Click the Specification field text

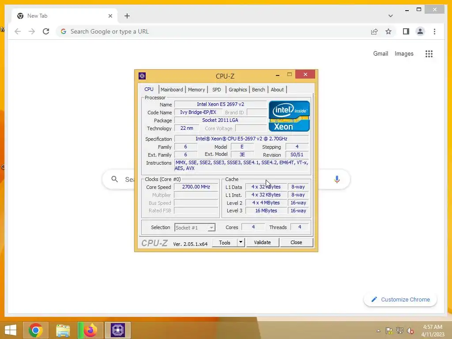[x=241, y=139]
